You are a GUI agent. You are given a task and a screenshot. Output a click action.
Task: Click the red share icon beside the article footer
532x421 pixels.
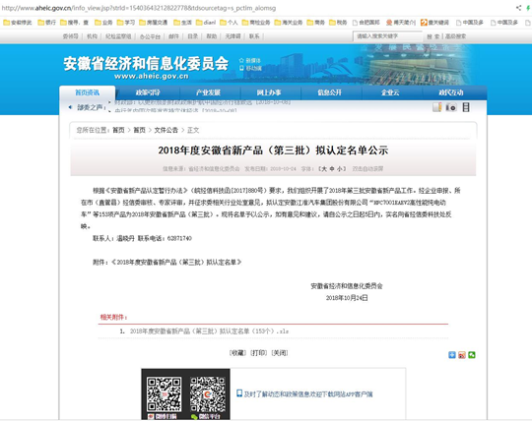[x=462, y=355]
